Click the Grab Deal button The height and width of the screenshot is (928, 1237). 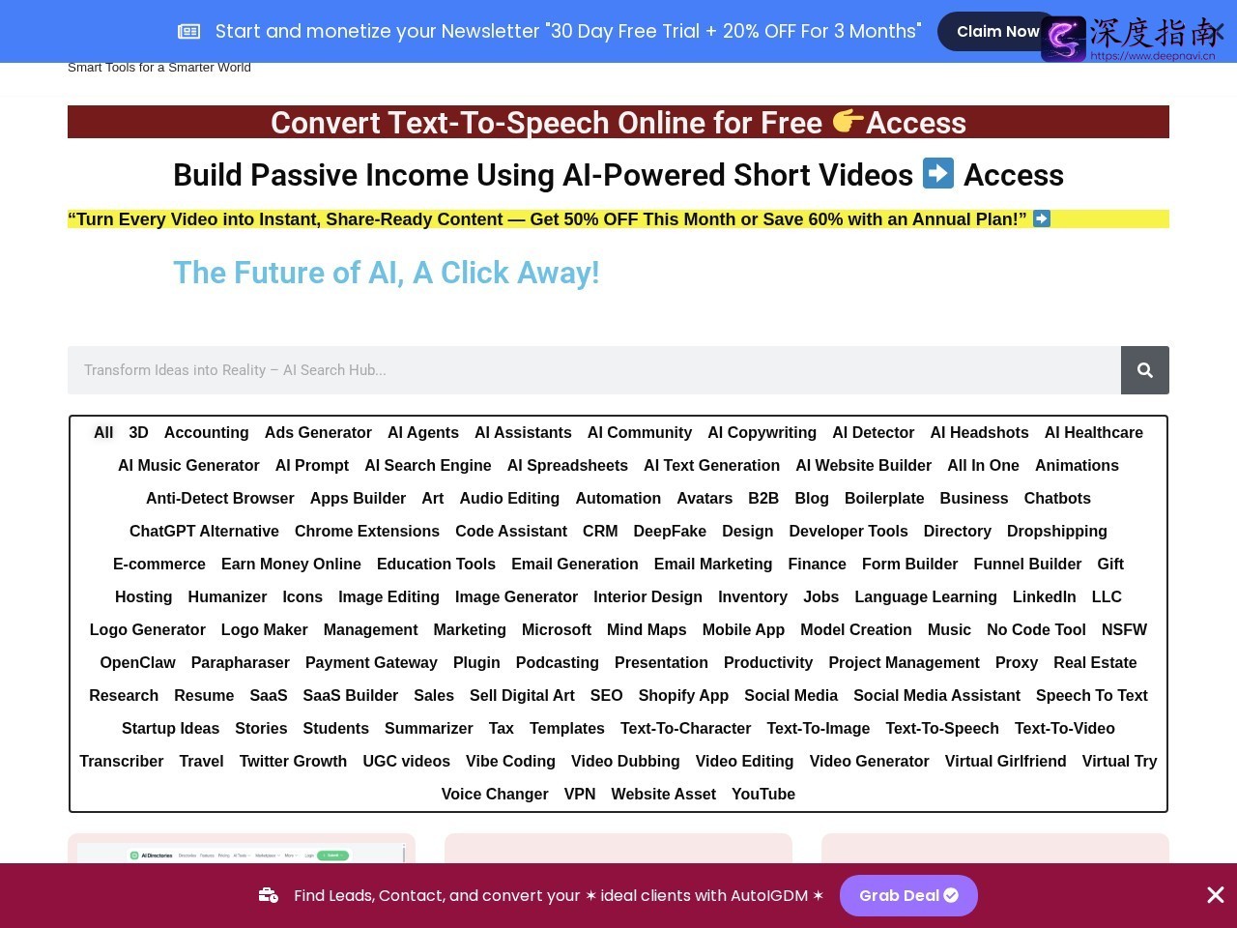(x=908, y=895)
